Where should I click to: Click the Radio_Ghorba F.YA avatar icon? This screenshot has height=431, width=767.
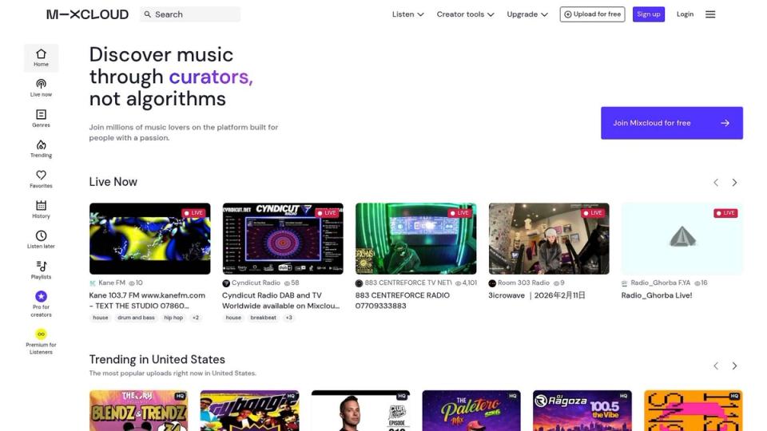coord(625,283)
